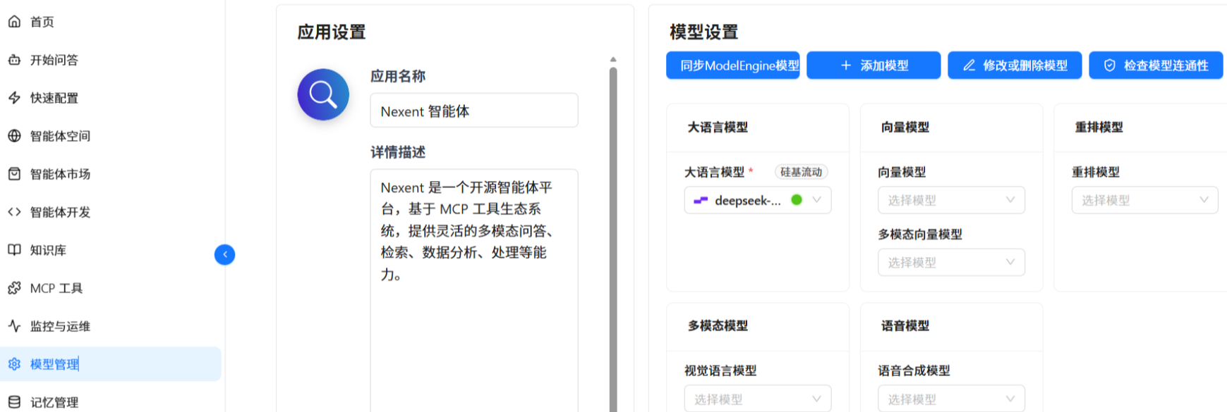Open the 语音合成模型 dropdown
Screen dimensions: 1227x412
951,399
